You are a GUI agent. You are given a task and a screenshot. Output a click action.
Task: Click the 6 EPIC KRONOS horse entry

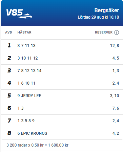click(32, 133)
